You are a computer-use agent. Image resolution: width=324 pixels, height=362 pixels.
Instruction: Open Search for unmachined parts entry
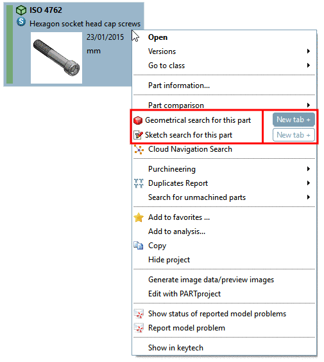pyautogui.click(x=197, y=197)
